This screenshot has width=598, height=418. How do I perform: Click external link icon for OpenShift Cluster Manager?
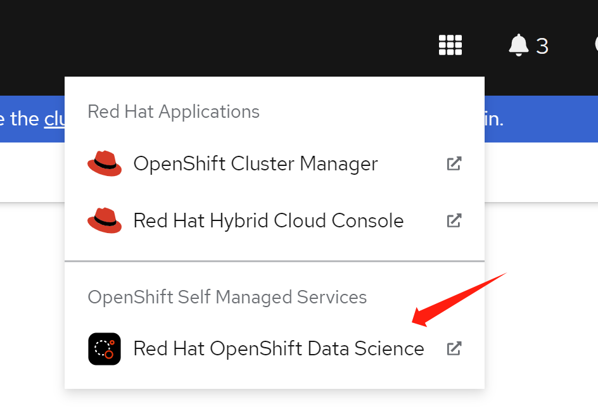[454, 164]
